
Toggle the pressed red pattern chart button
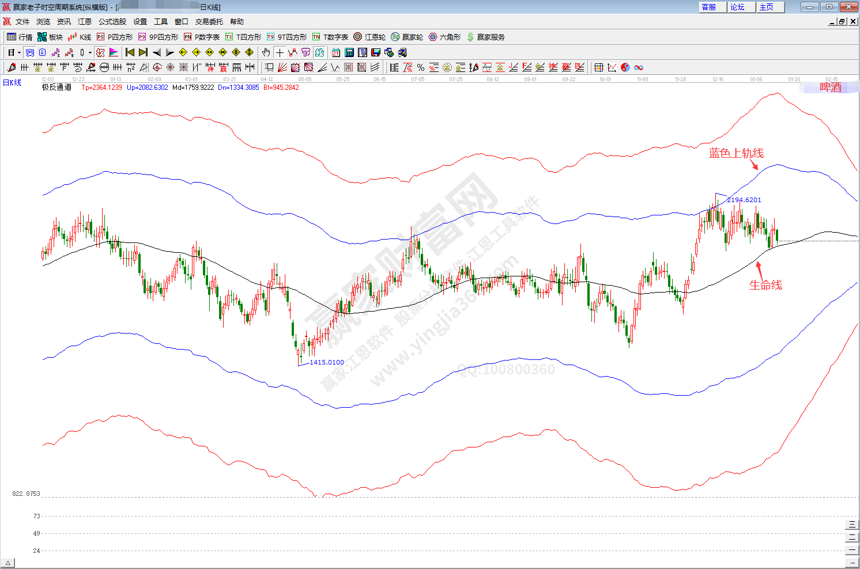100,52
